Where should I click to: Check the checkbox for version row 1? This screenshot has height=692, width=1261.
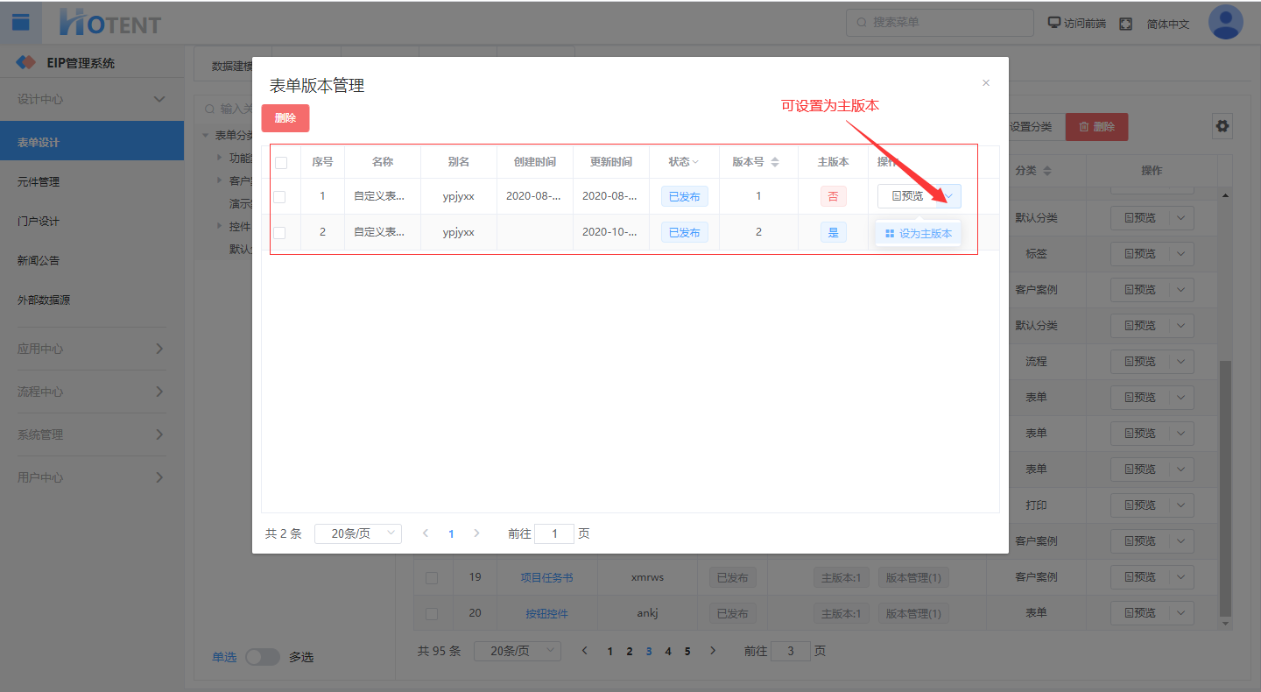(280, 197)
